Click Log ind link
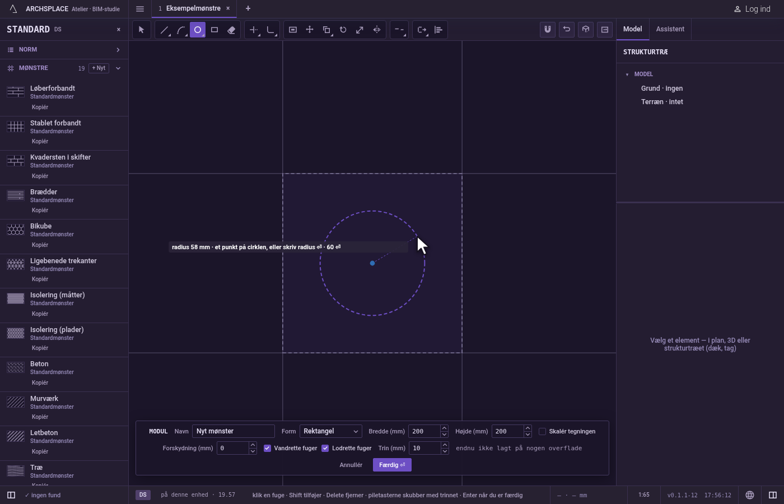The width and height of the screenshot is (784, 504). 752,9
